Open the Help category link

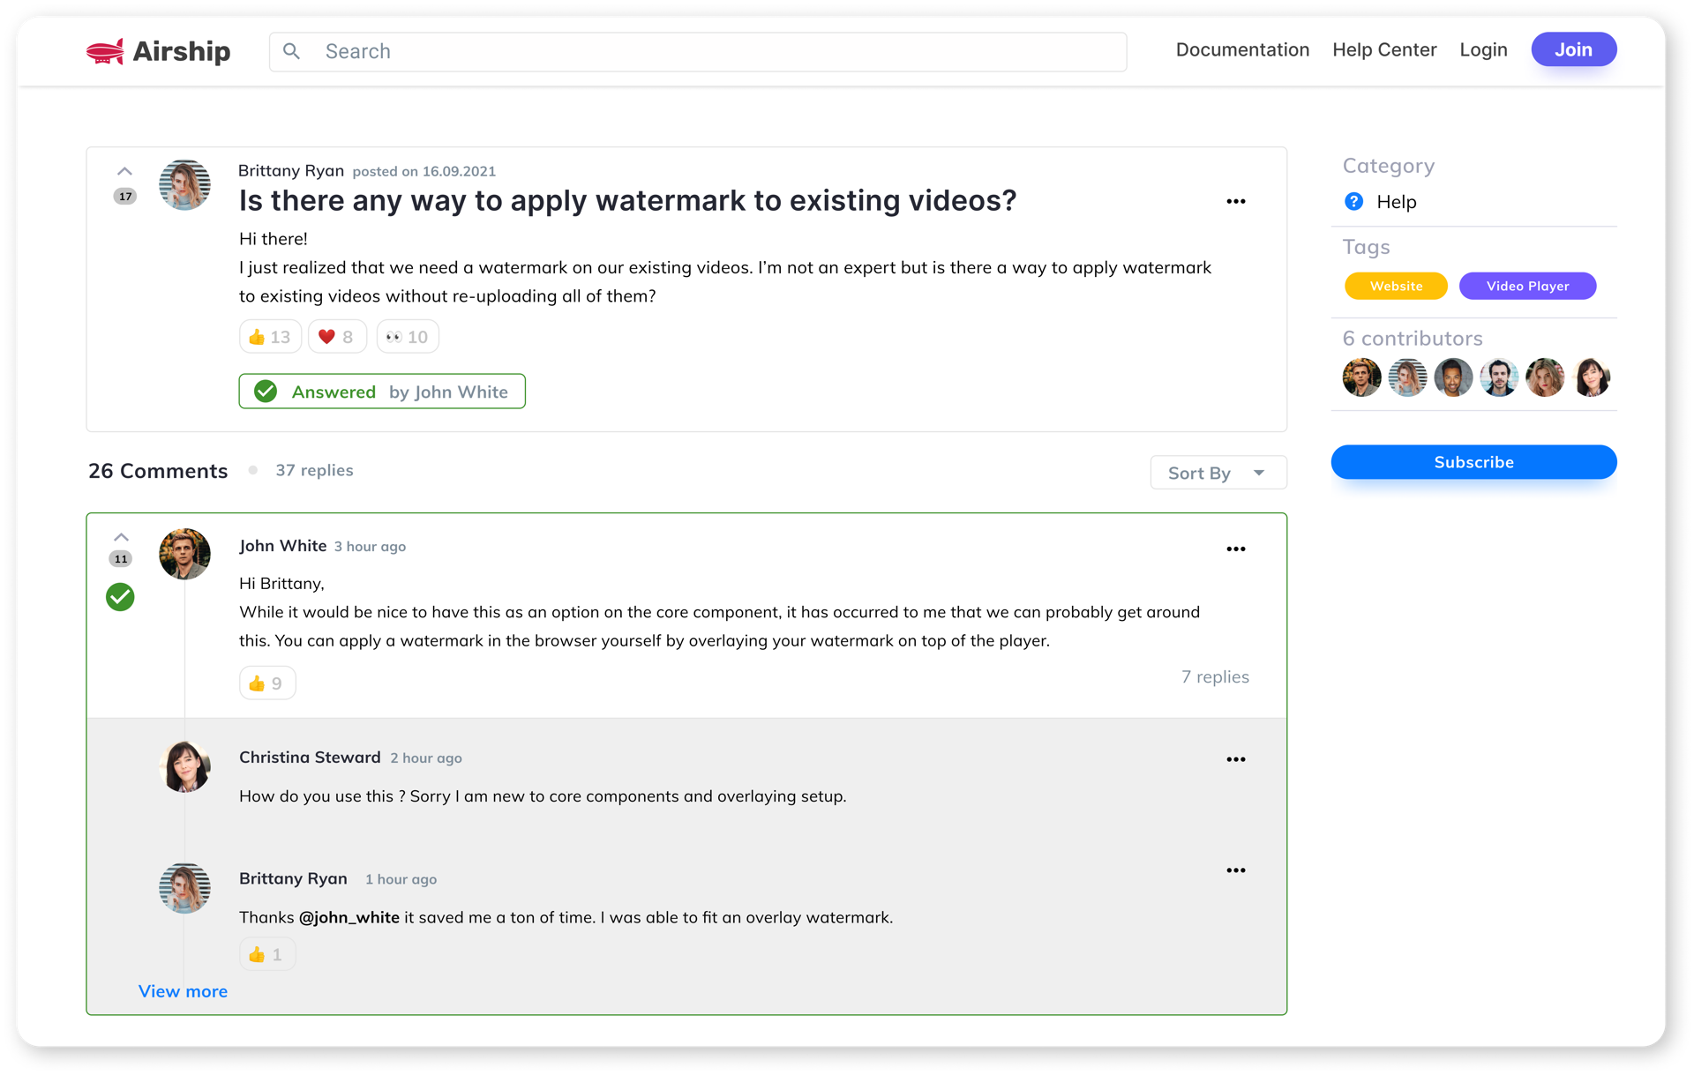pos(1396,202)
